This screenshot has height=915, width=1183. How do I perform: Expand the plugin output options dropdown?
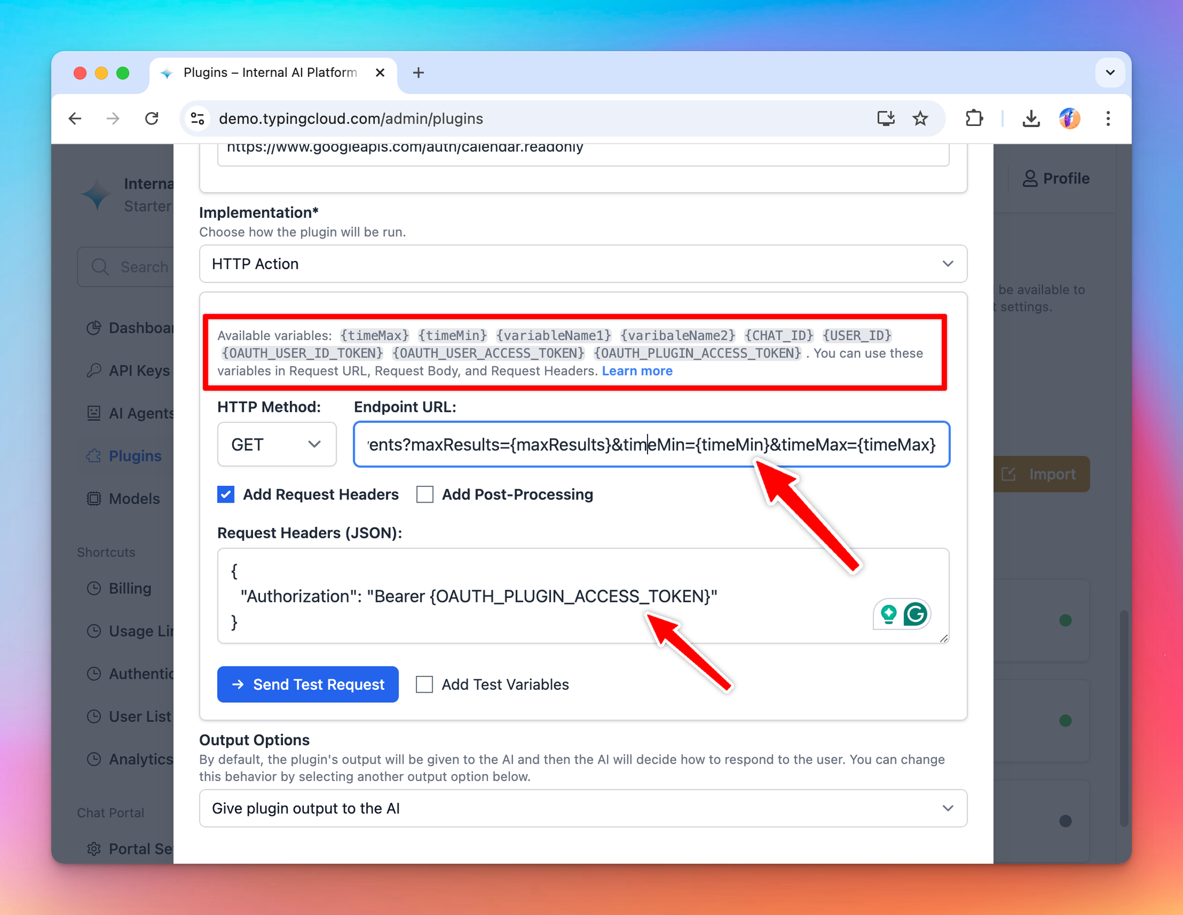click(x=583, y=808)
